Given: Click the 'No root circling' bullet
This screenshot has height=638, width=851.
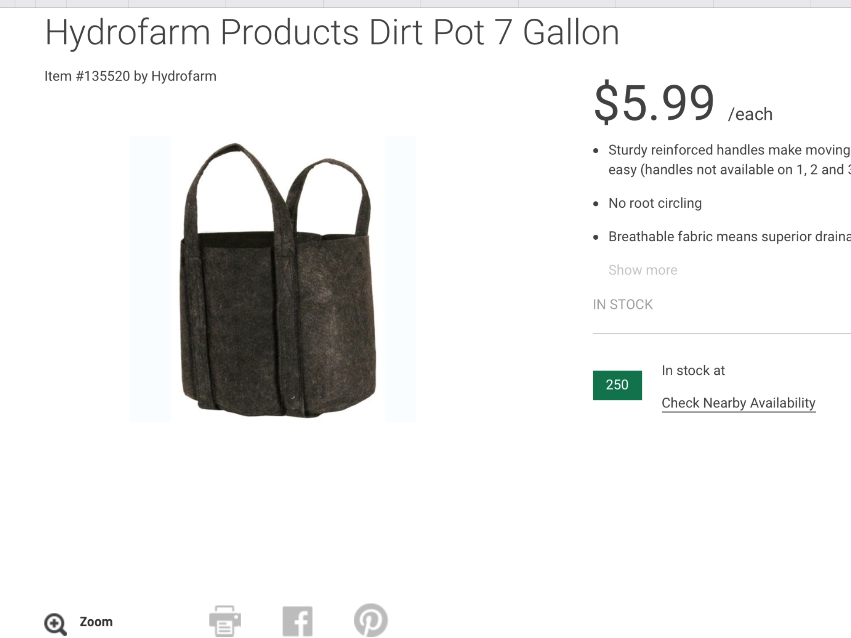Looking at the screenshot, I should pos(655,203).
